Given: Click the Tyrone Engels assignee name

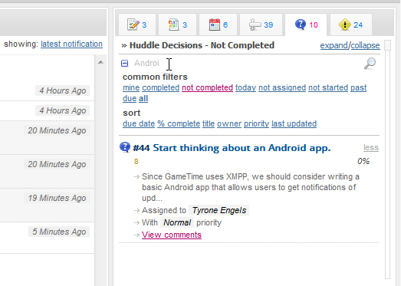Looking at the screenshot, I should (219, 210).
